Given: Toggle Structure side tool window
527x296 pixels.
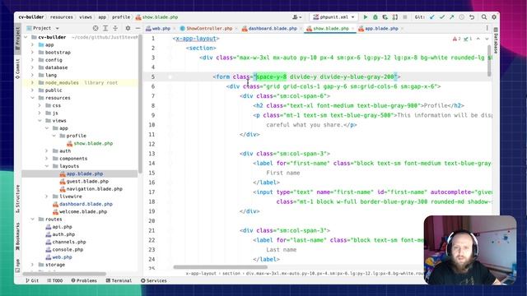Looking at the screenshot, I should tap(18, 199).
